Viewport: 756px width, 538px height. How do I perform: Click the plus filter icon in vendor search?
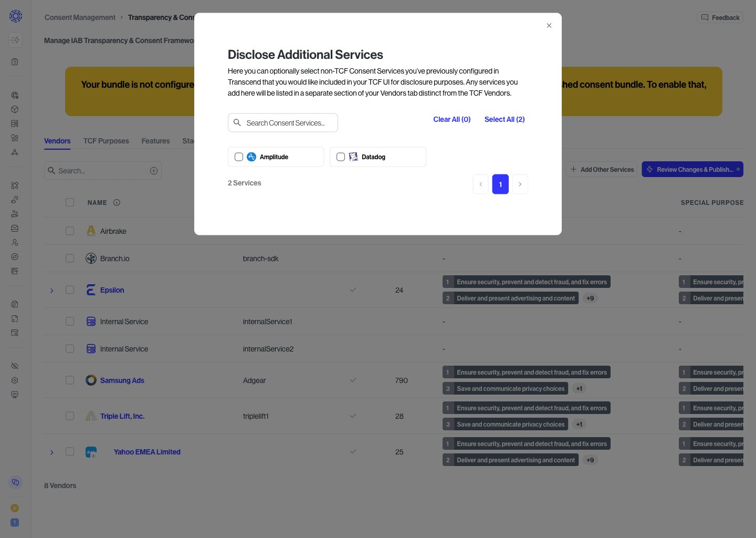[x=154, y=171]
